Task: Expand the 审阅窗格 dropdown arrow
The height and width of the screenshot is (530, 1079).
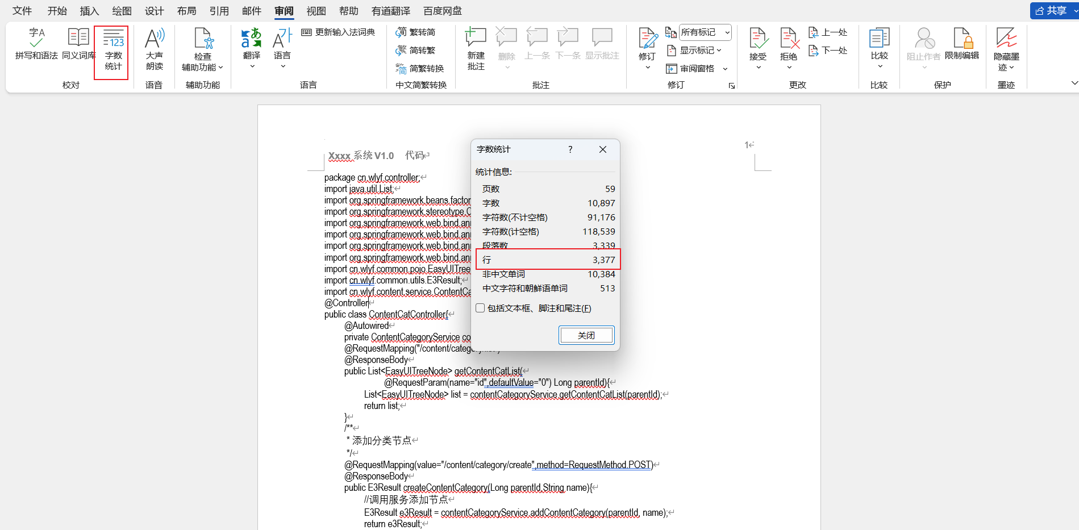Action: click(x=725, y=69)
